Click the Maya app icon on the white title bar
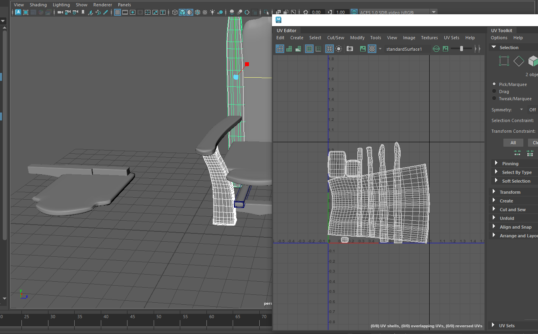The height and width of the screenshot is (334, 538). pos(279,19)
